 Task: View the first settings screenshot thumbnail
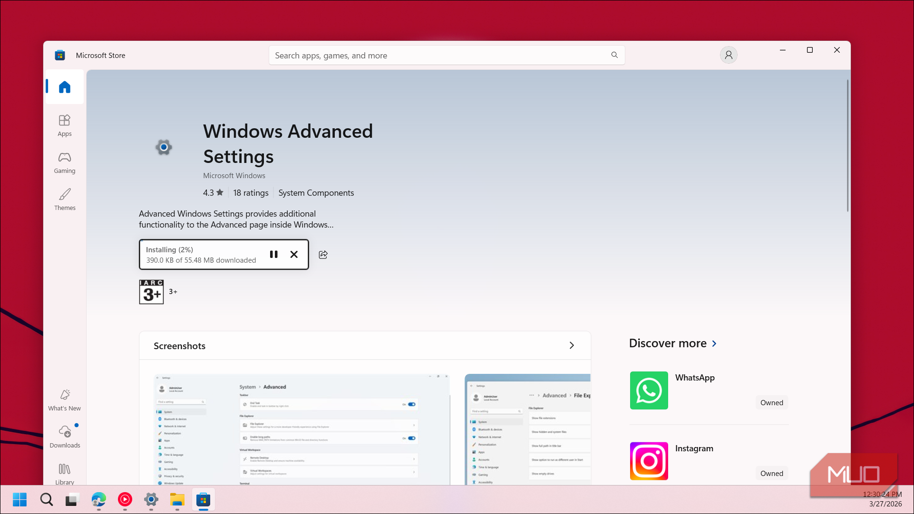pos(301,429)
